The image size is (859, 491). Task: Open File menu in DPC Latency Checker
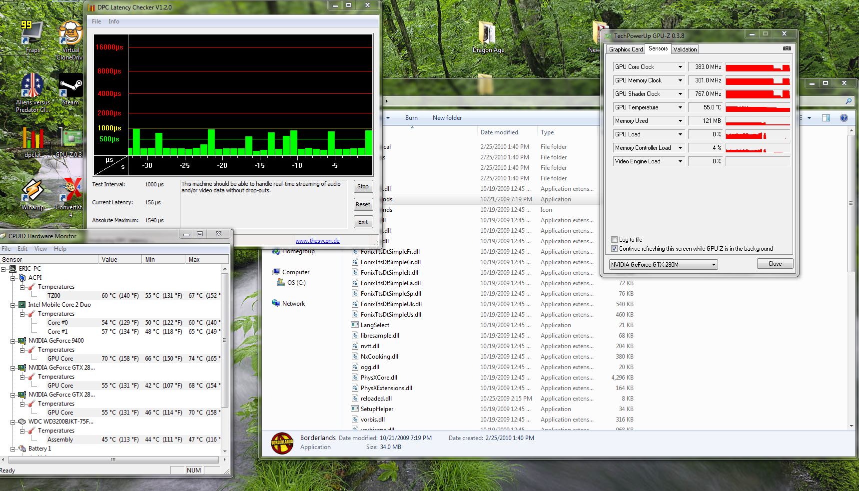pos(96,21)
